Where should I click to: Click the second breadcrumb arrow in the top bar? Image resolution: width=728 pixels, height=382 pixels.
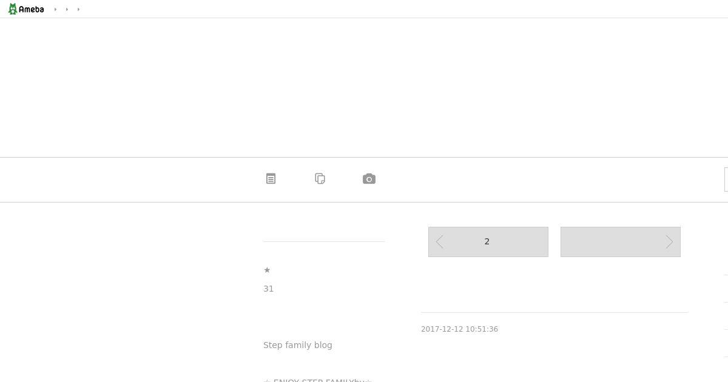67,9
